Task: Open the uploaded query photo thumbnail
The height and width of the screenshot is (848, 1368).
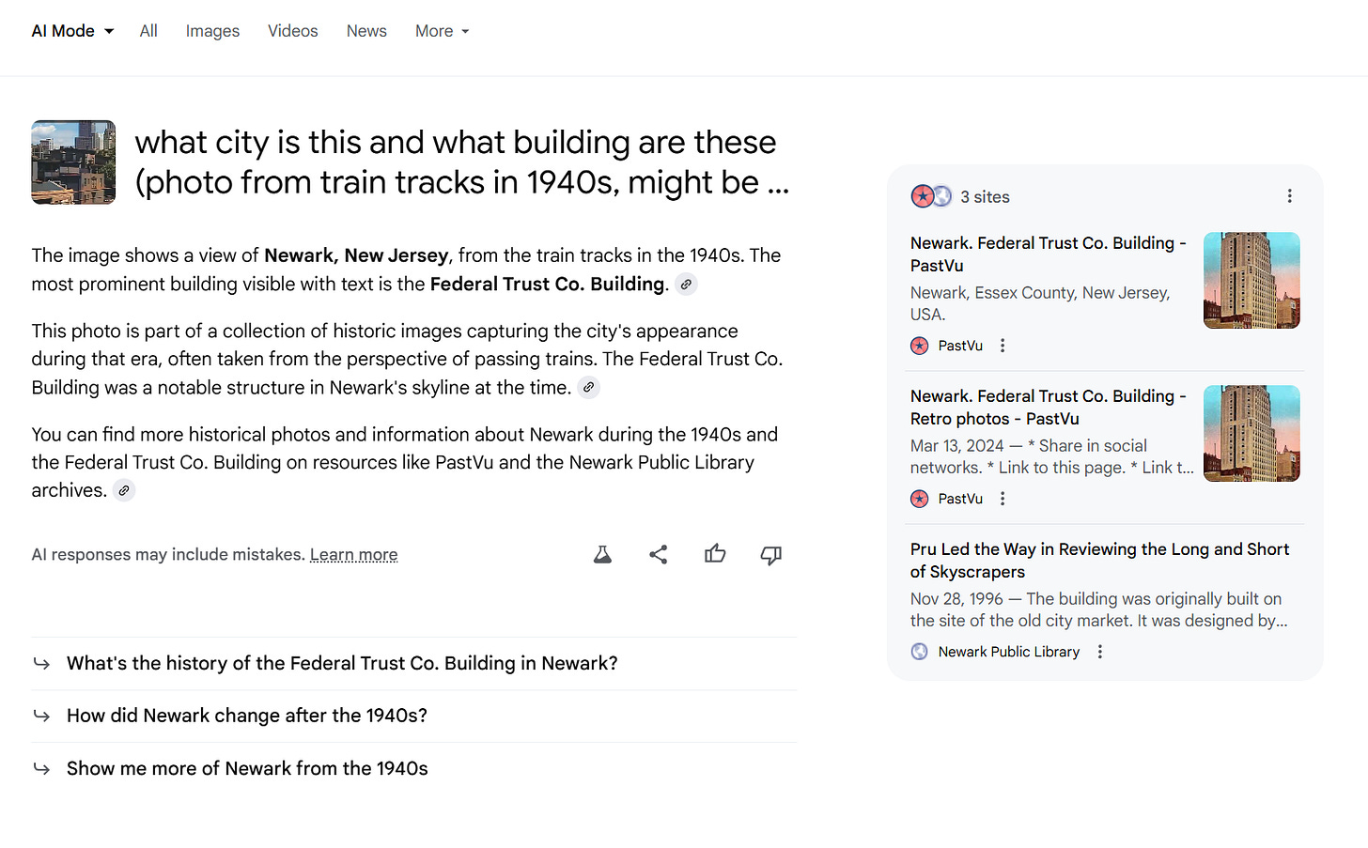Action: coord(73,162)
